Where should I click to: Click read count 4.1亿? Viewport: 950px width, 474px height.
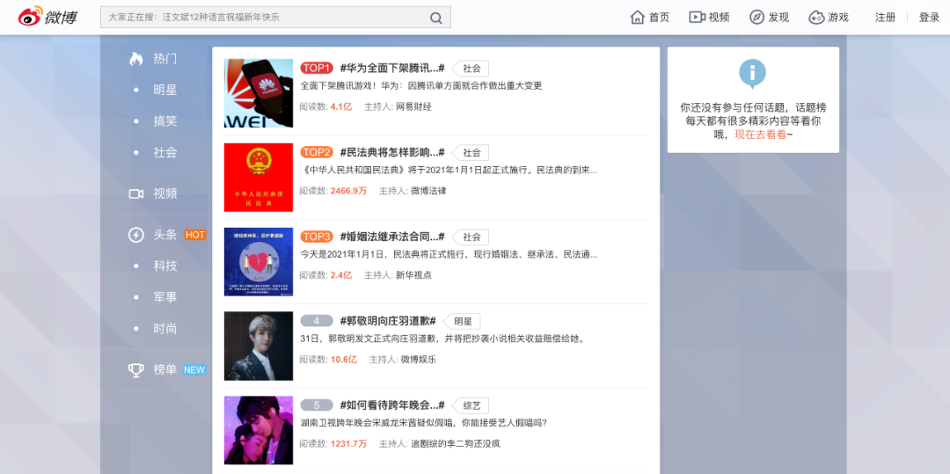pos(341,106)
